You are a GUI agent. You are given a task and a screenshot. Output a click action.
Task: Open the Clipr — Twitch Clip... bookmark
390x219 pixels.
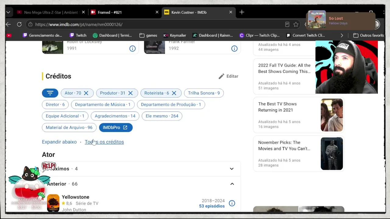(259, 35)
